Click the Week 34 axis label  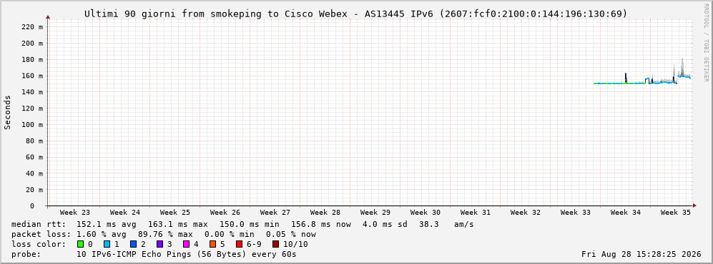[625, 213]
